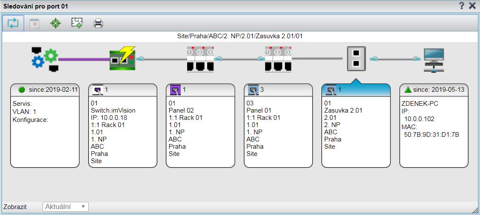
Task: Click the print toolbar icon
Action: [x=98, y=23]
